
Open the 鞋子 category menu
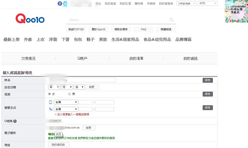tap(90, 40)
